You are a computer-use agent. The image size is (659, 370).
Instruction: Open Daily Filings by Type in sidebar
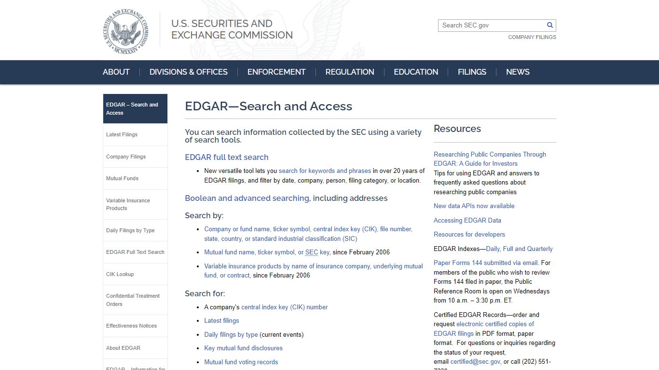click(x=135, y=230)
